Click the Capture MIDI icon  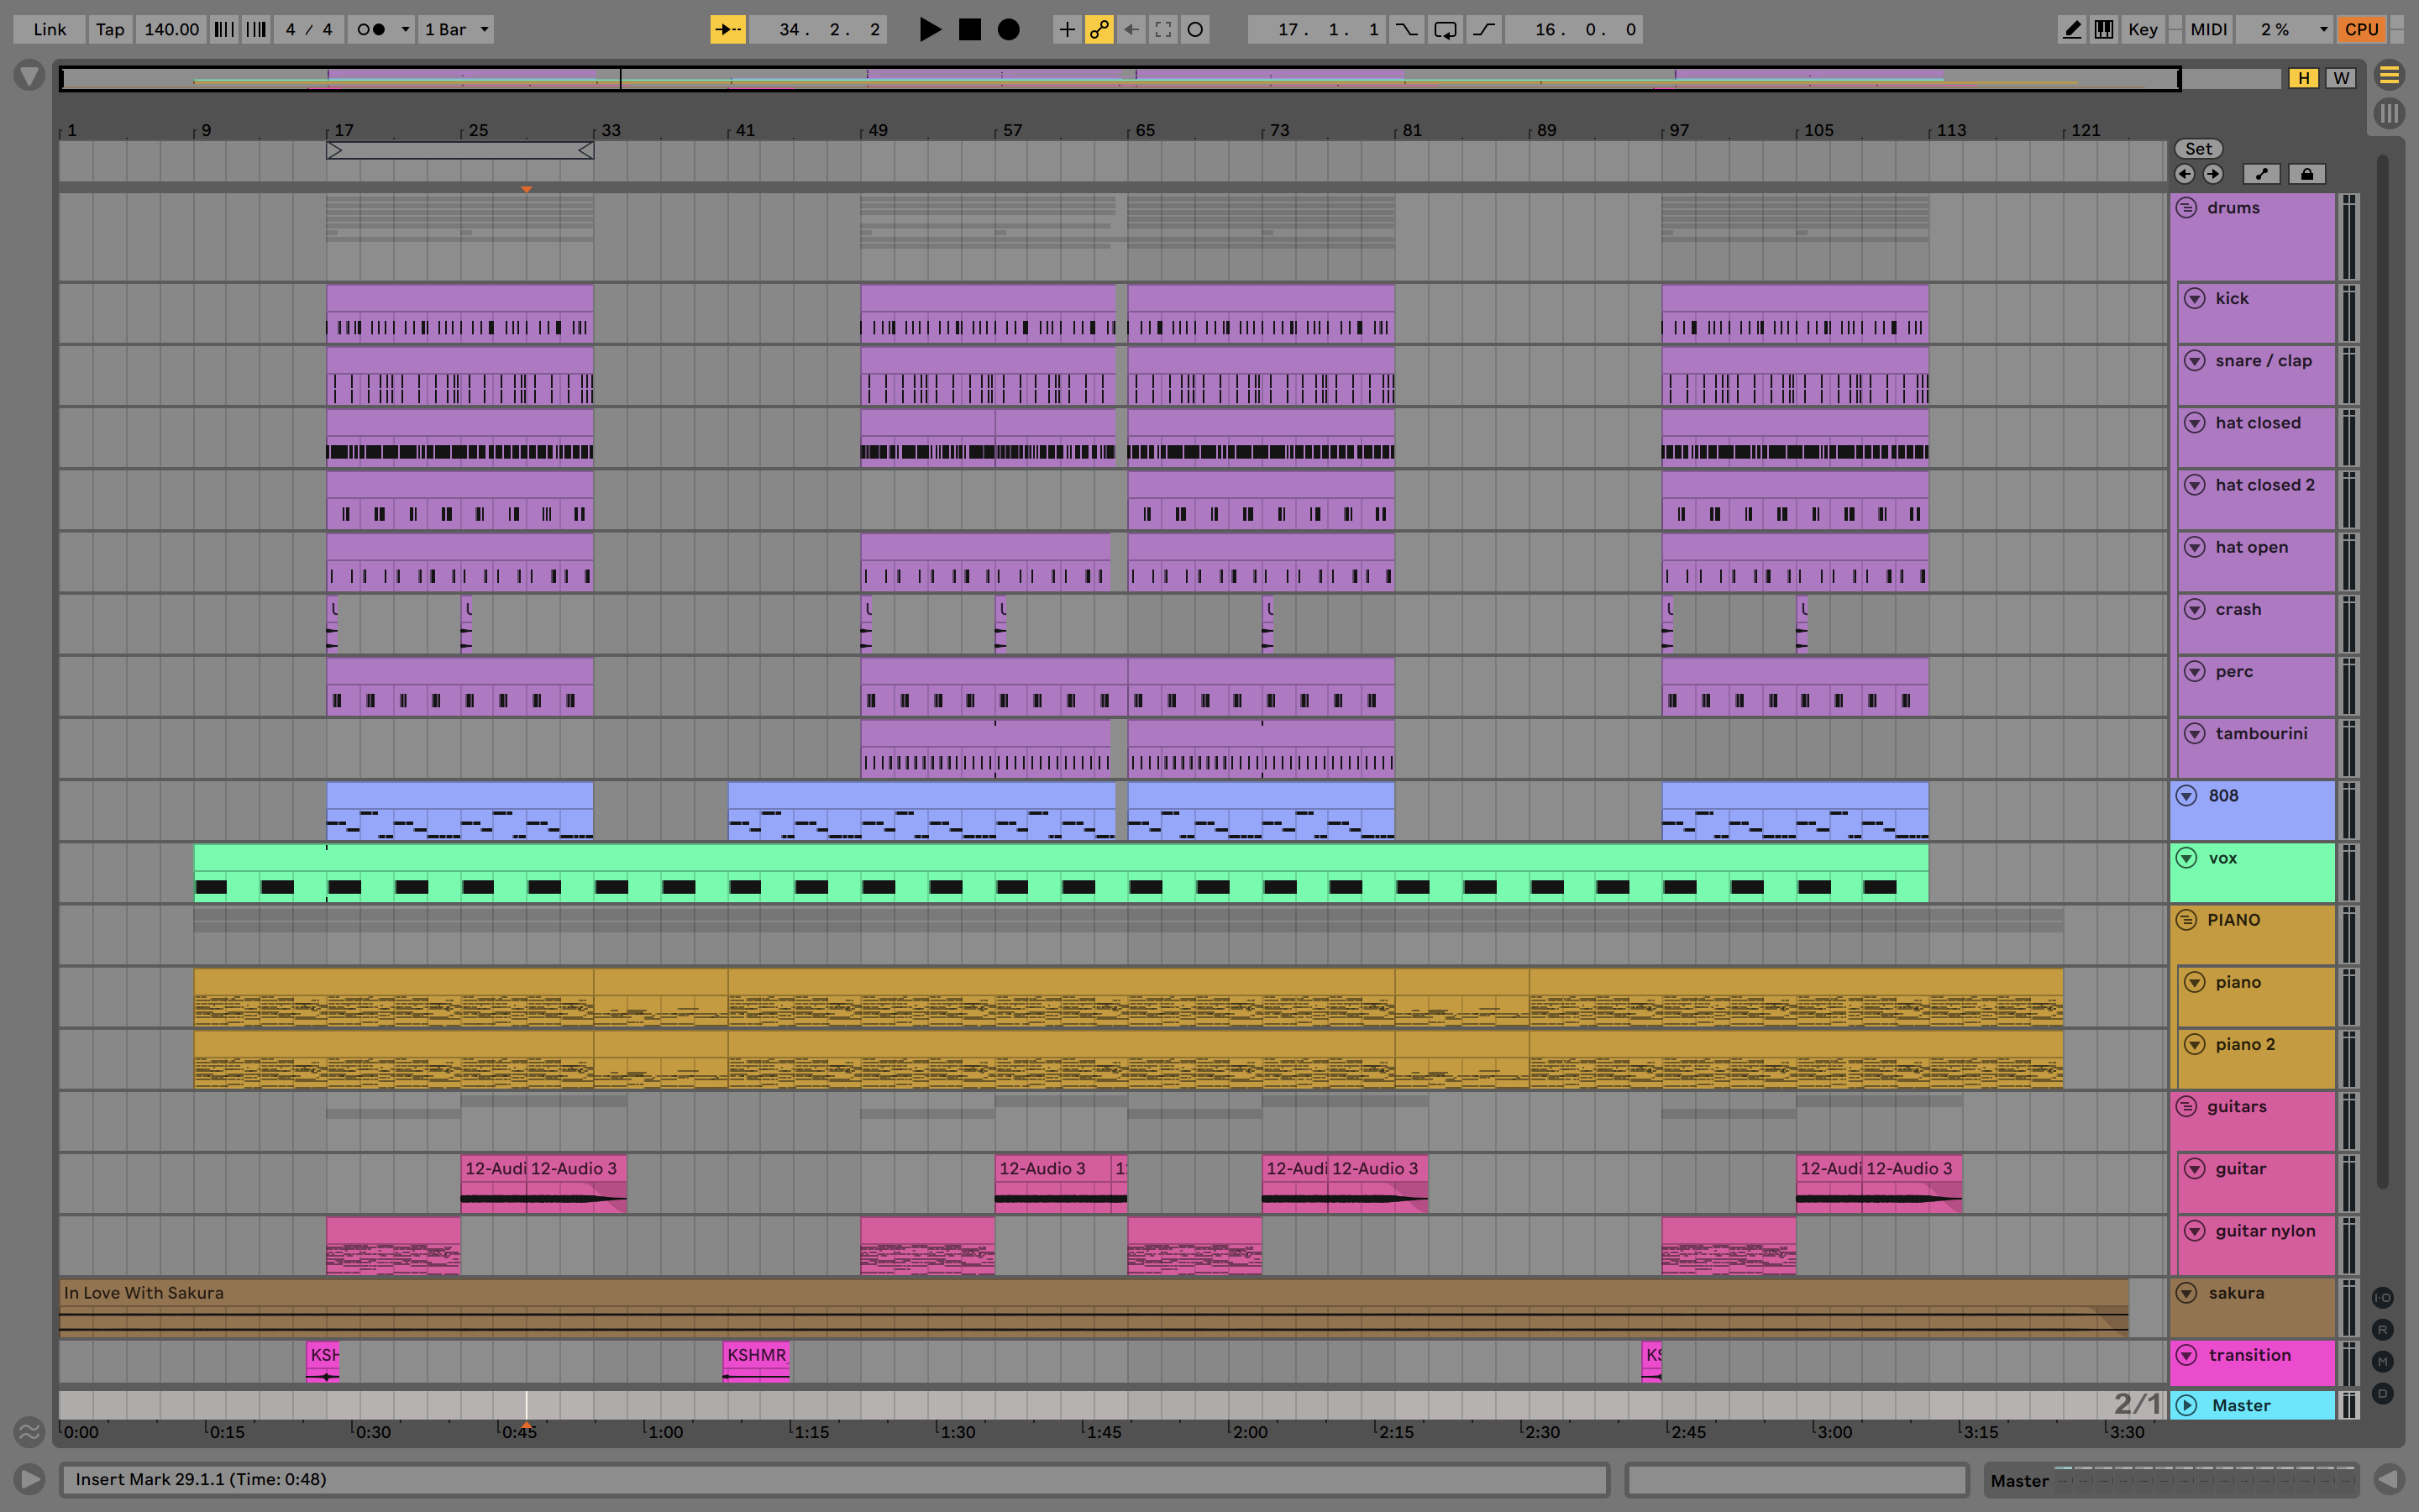coord(1162,29)
